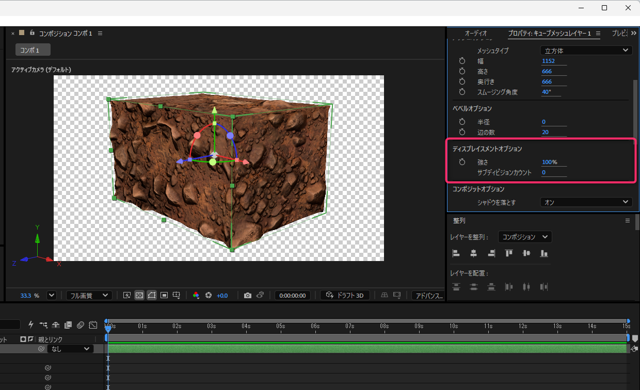
Task: Select the コンポ 1 composition tab
Action: pyautogui.click(x=33, y=50)
